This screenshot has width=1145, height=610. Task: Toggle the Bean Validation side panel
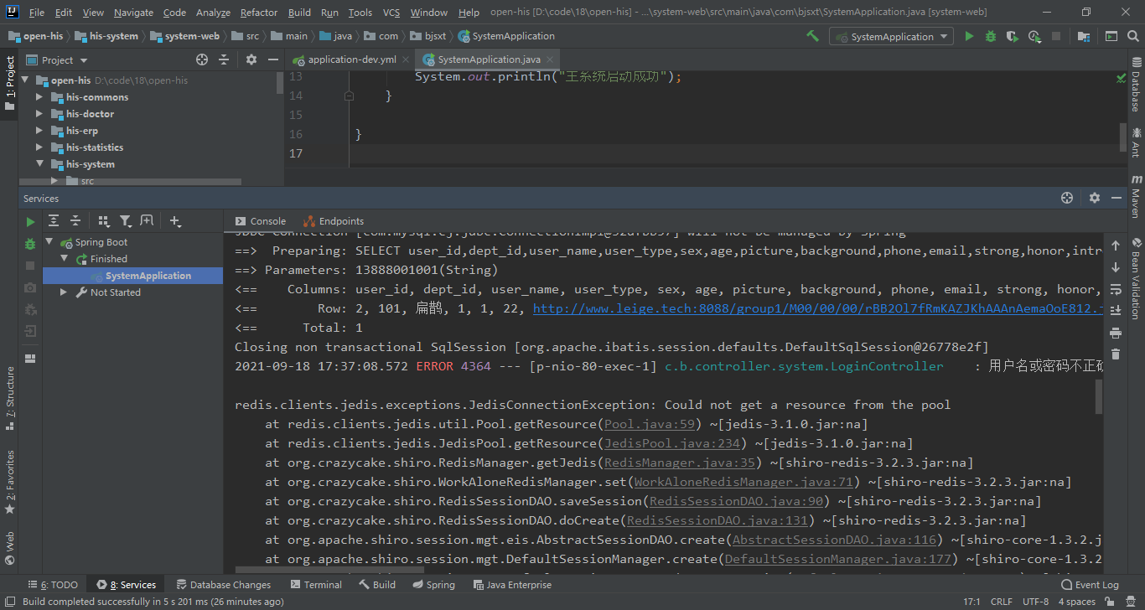tap(1136, 278)
